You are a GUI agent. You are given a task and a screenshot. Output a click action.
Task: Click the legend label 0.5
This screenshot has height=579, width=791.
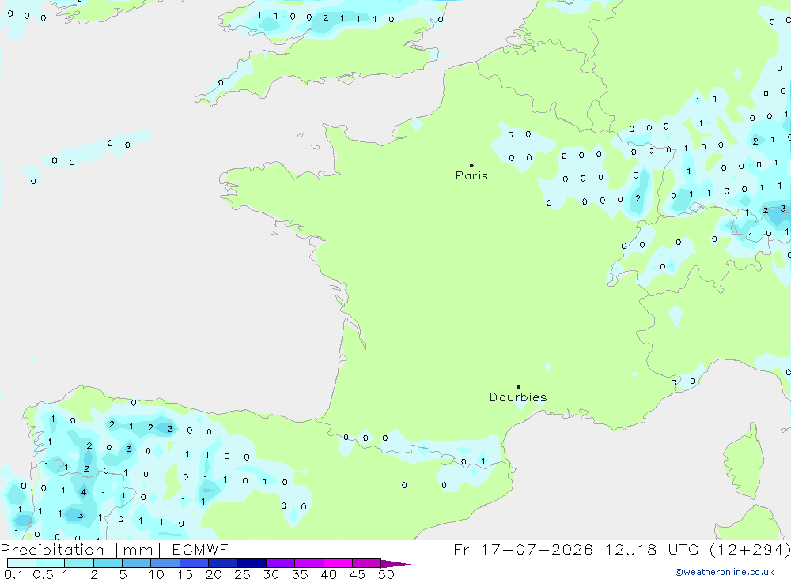click(43, 574)
